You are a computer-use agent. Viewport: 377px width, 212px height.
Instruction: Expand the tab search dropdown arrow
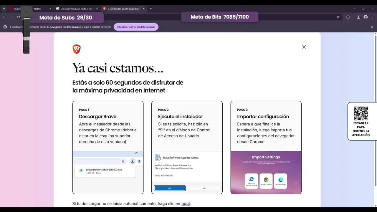coord(4,9)
